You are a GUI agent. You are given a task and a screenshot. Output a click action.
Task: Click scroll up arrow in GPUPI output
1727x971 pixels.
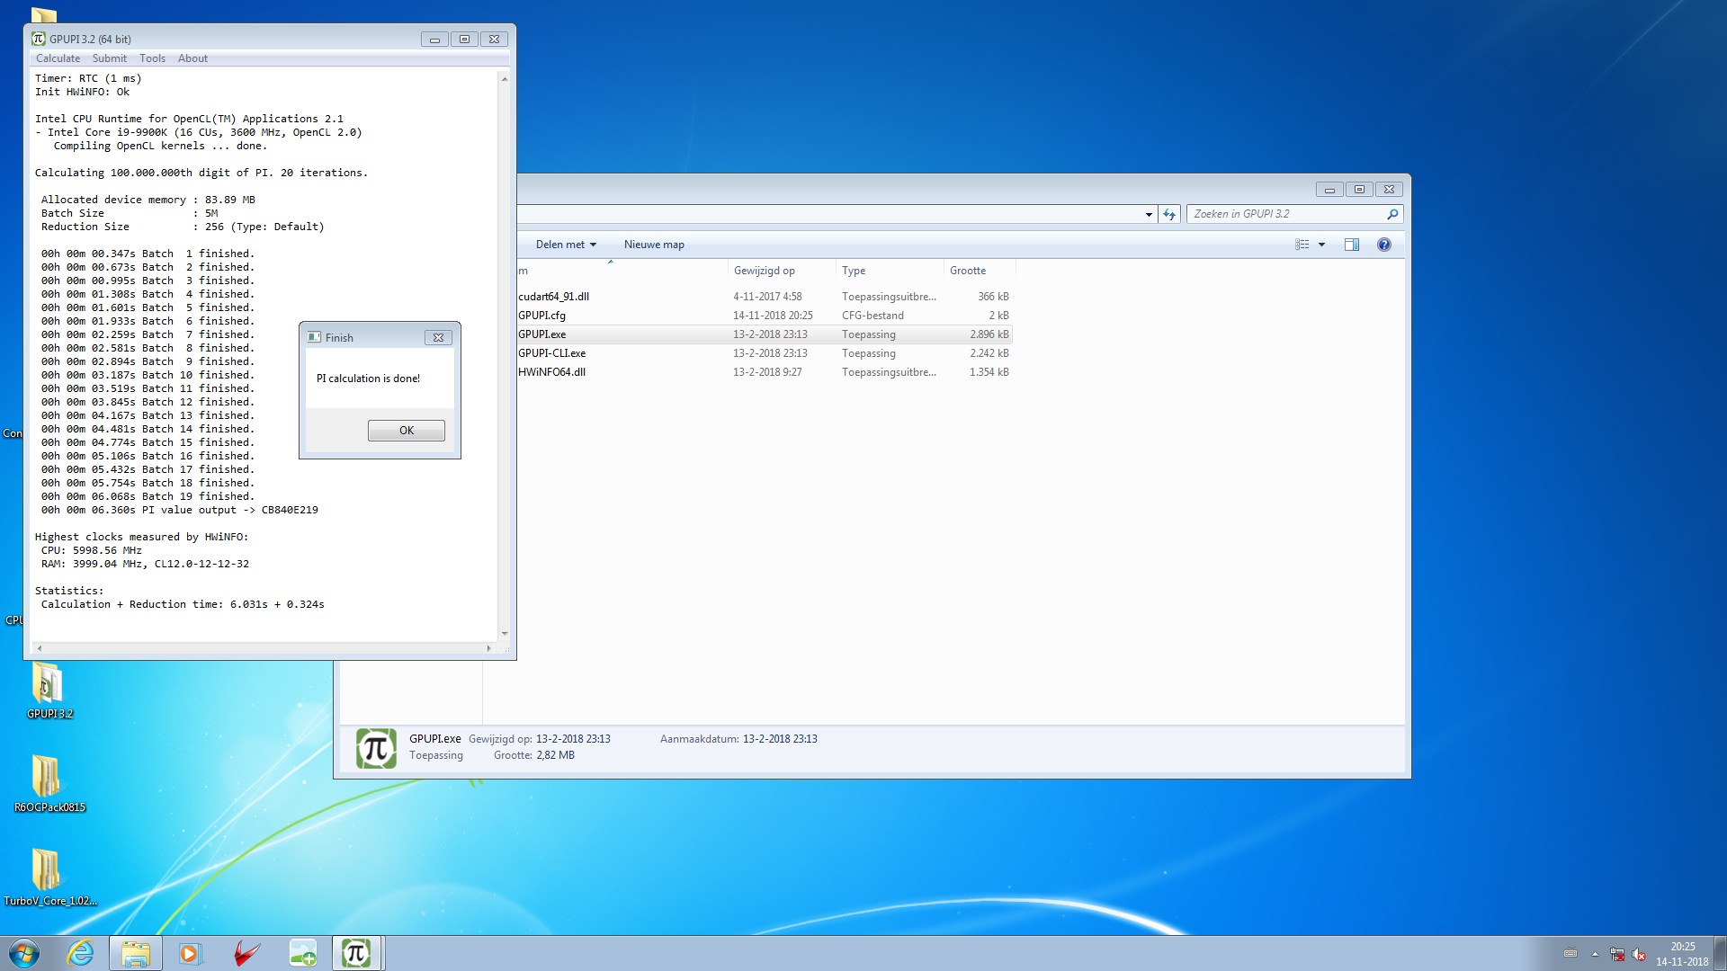tap(505, 79)
